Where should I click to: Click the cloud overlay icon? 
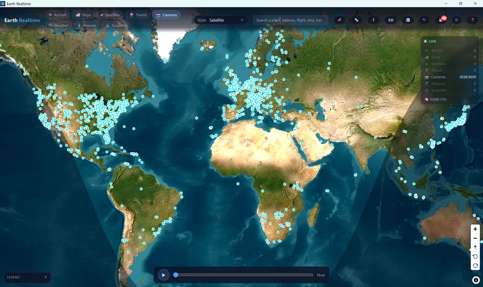tap(424, 20)
